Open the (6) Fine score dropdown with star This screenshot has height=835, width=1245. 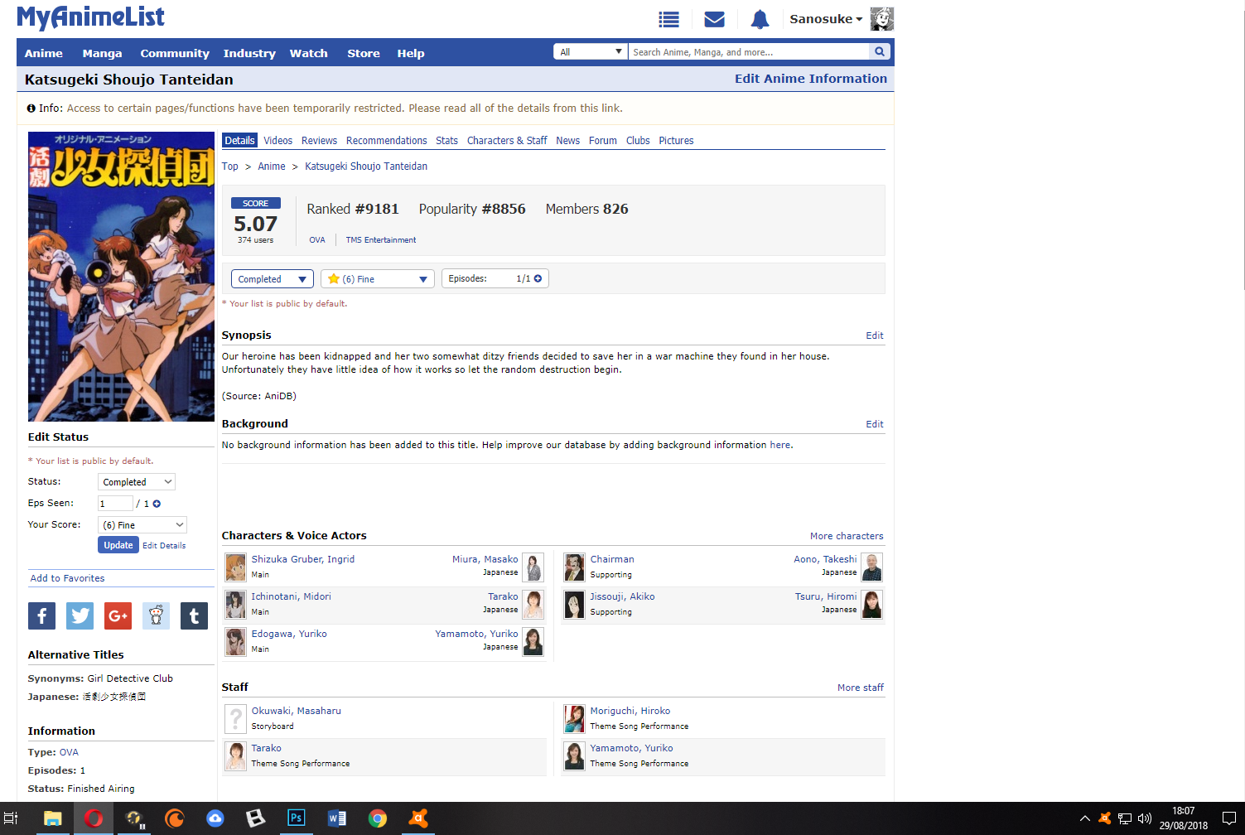pos(378,279)
